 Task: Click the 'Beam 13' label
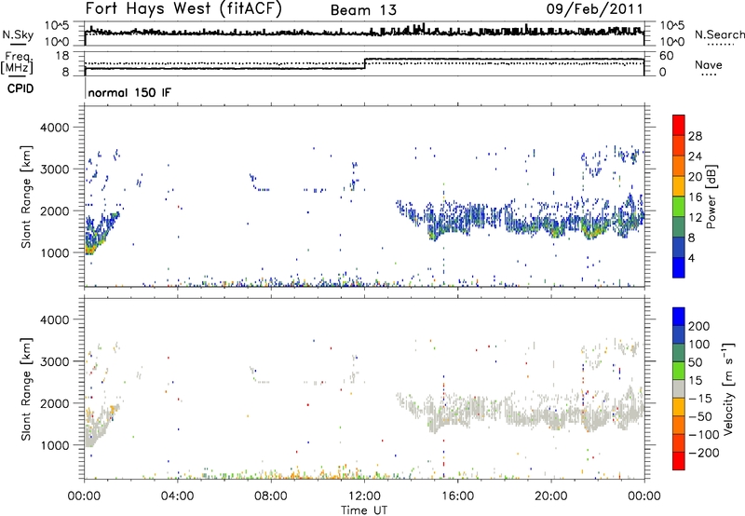pyautogui.click(x=363, y=10)
